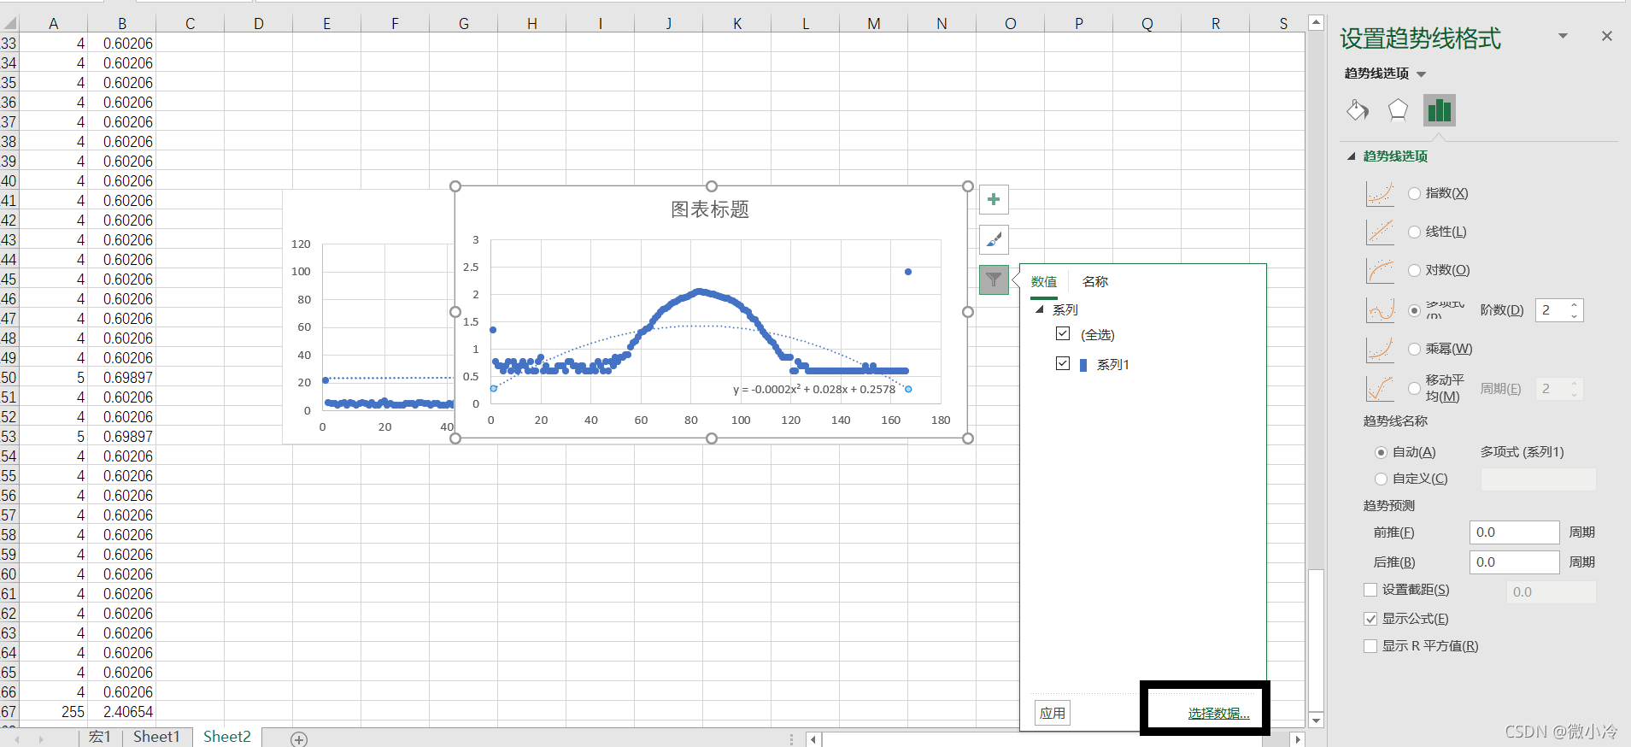1631x747 pixels.
Task: Open the 选择数据... link
Action: pos(1219,714)
